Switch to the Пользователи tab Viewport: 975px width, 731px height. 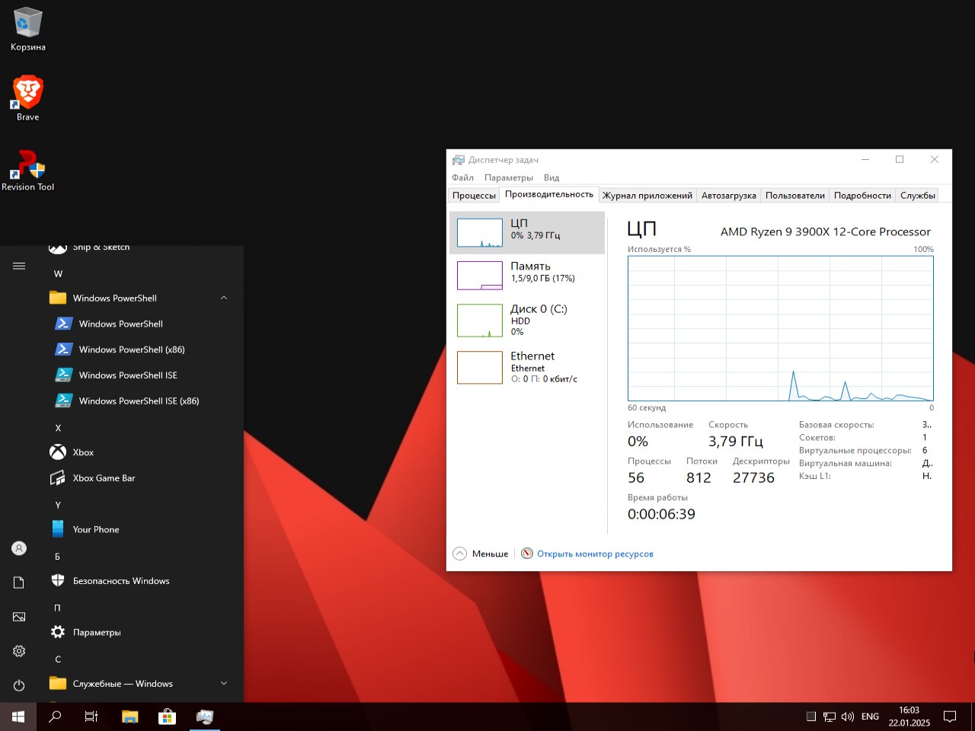tap(795, 196)
